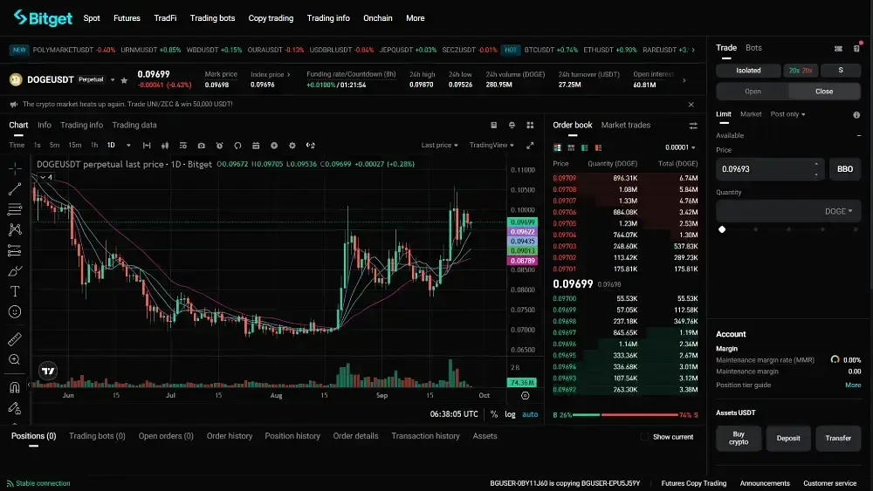Open the calculator icon in Trade panel
Viewport: 873px width, 491px height.
(838, 48)
